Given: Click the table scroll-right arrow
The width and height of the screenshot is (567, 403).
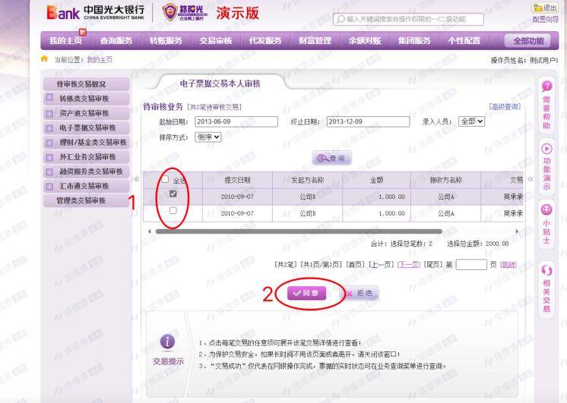Looking at the screenshot, I should point(517,231).
